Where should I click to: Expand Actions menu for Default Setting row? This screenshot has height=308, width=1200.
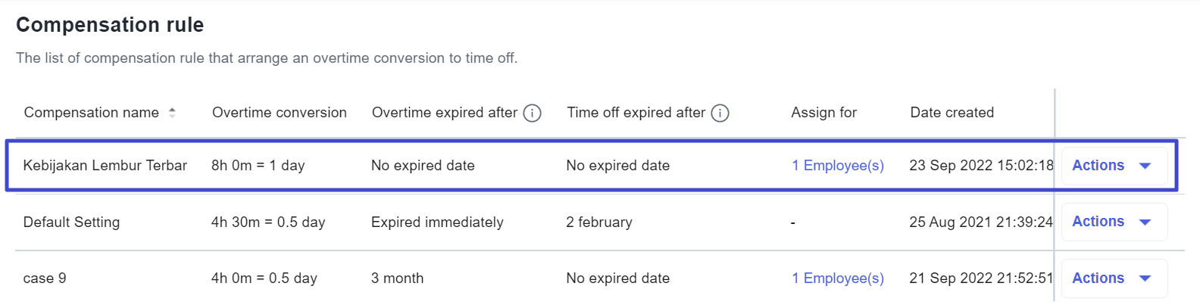[x=1114, y=222]
